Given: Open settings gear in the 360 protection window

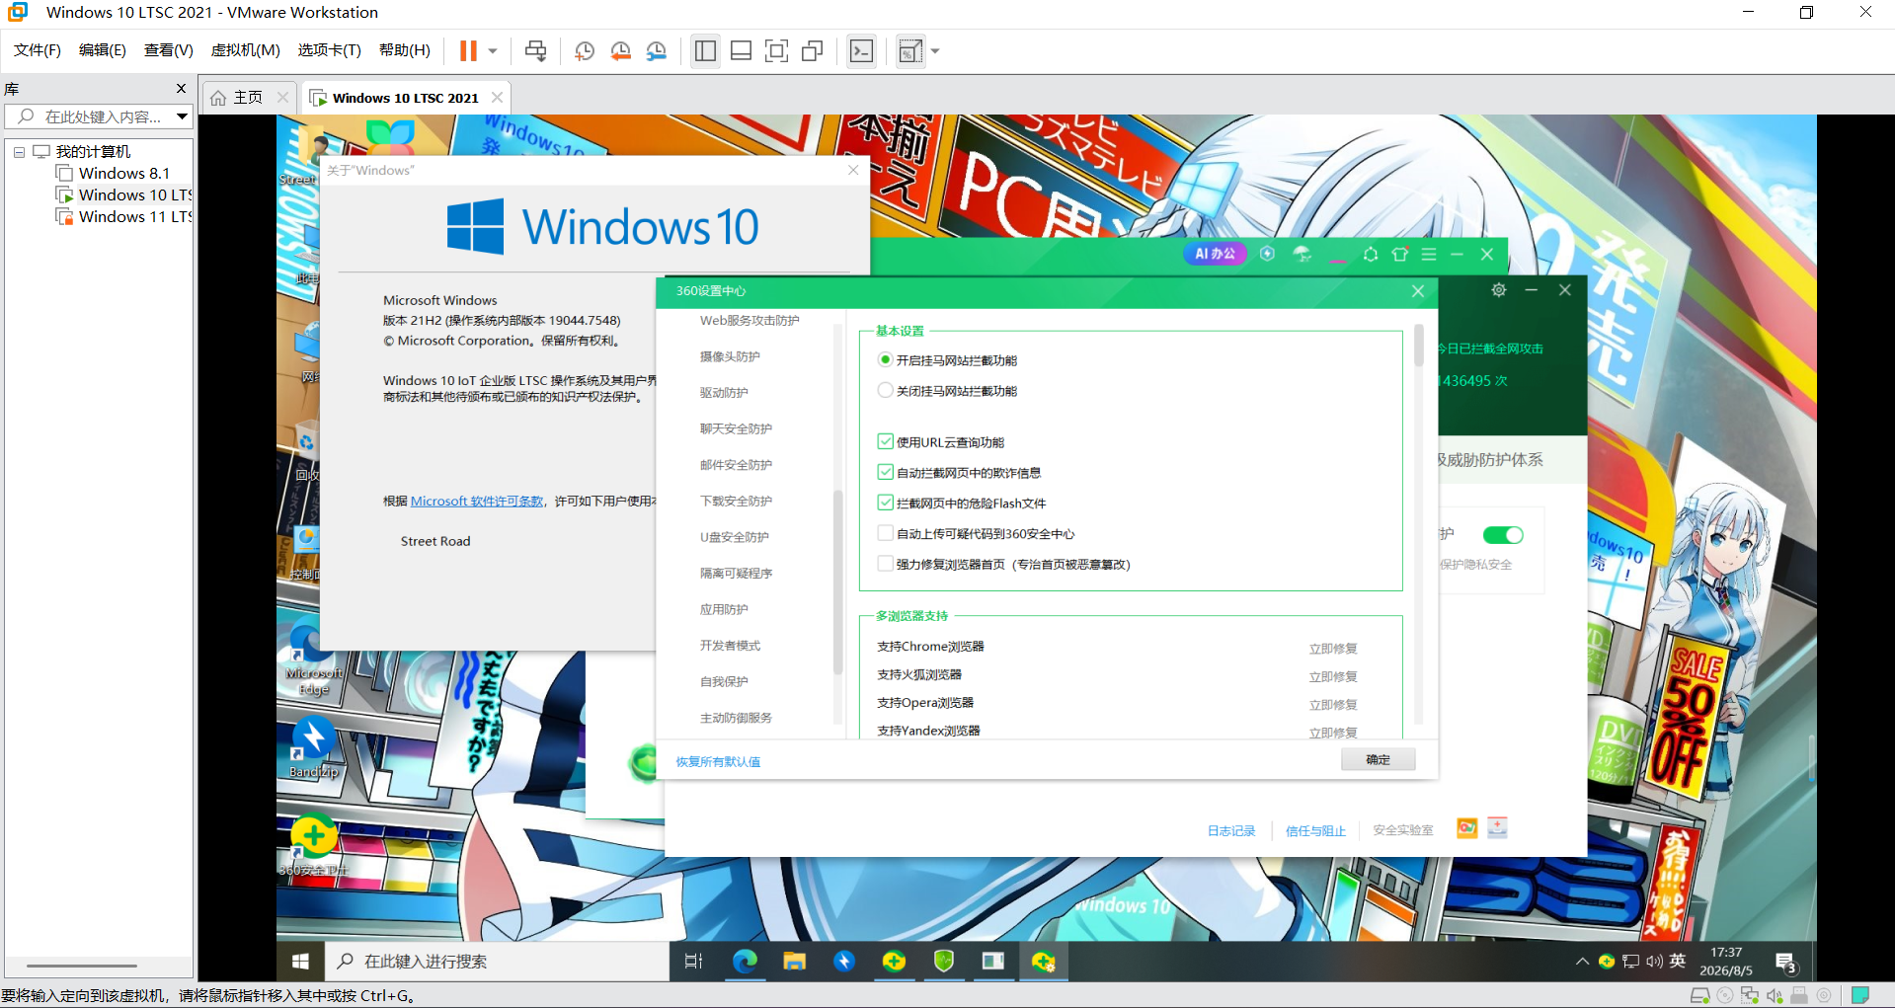Looking at the screenshot, I should click(1499, 289).
